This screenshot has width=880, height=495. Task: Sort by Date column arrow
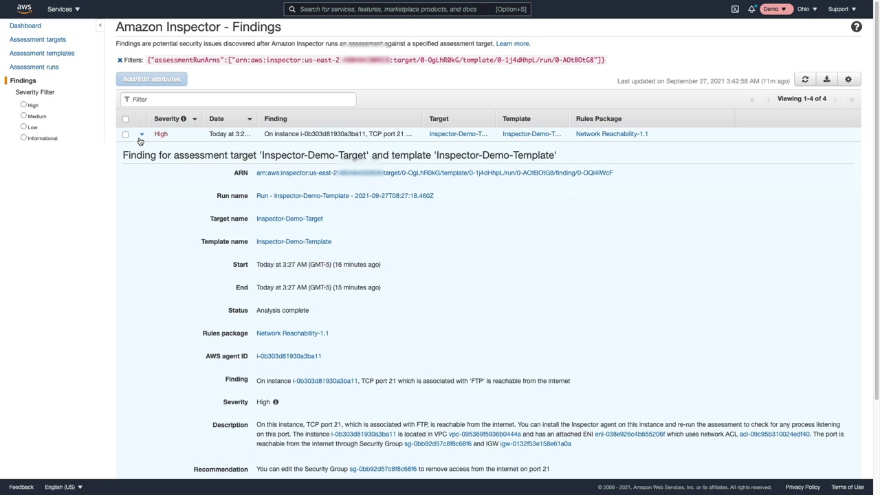pos(249,119)
